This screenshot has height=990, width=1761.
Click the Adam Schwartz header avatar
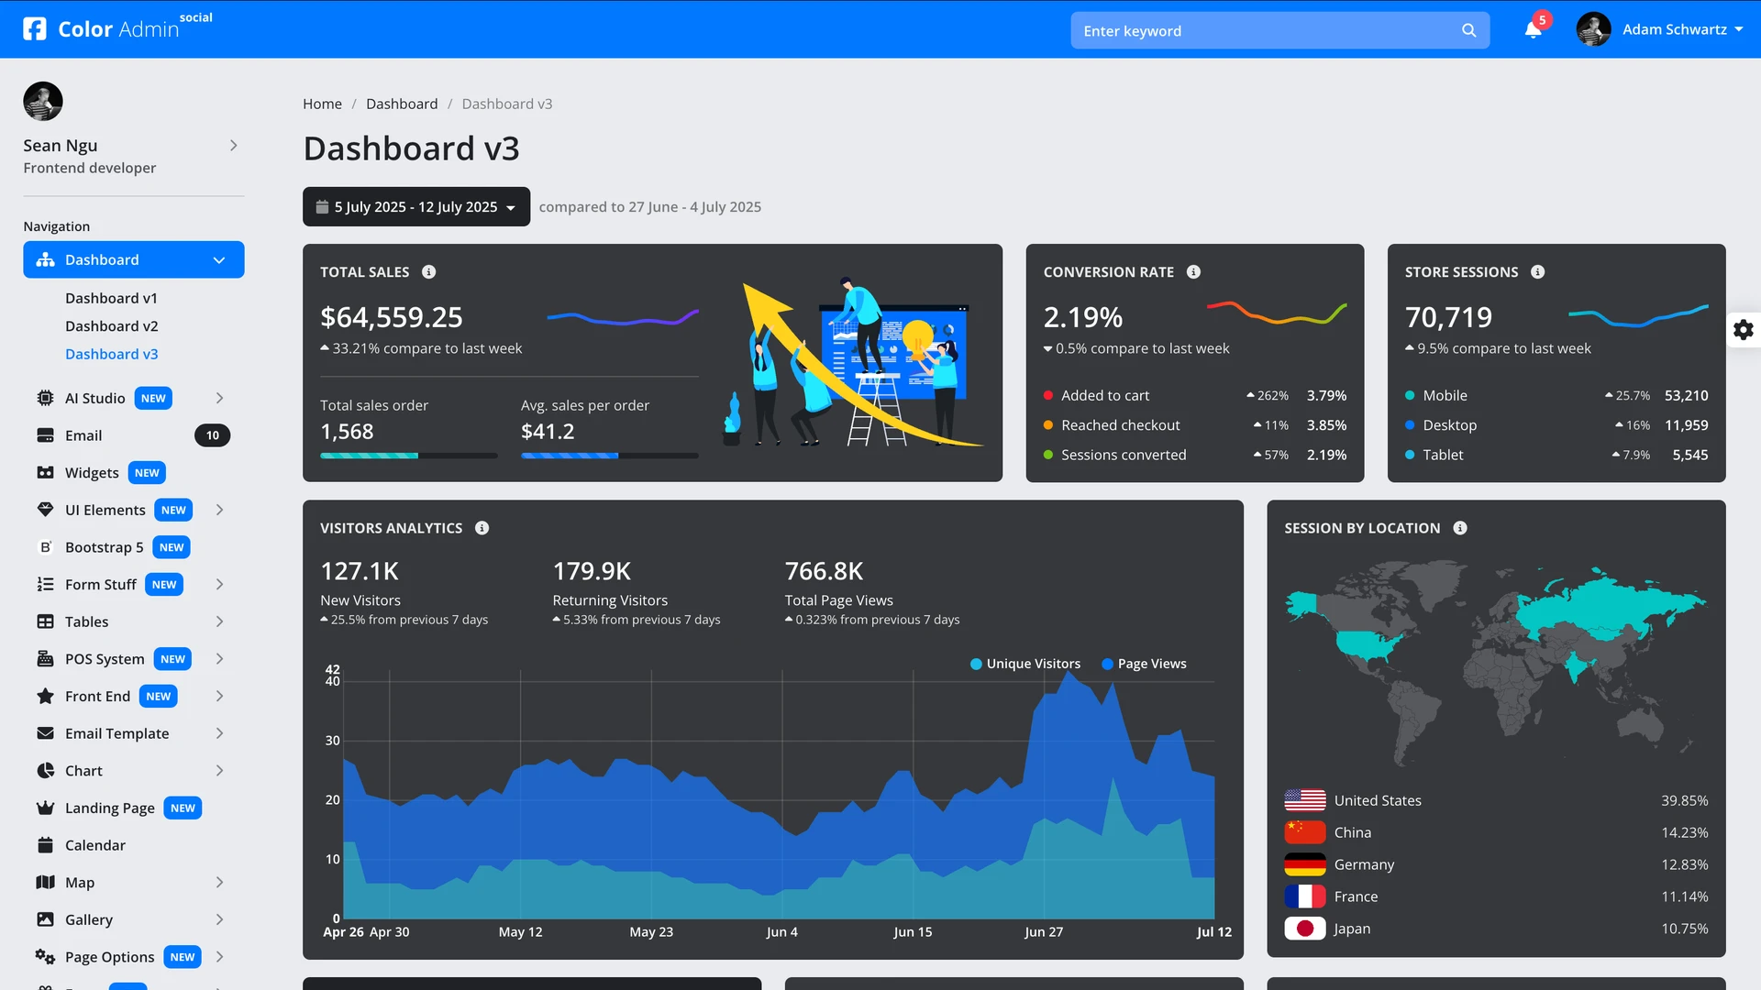[1593, 29]
